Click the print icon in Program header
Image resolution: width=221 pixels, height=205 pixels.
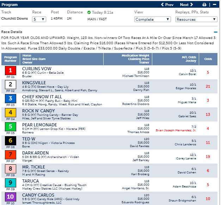click(204, 5)
